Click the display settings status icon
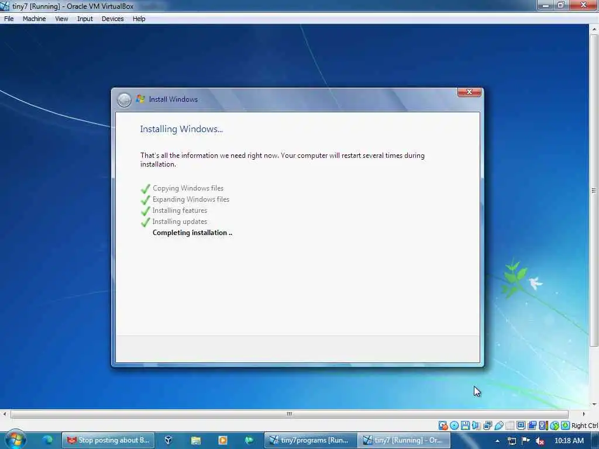Viewport: 599px width, 449px height. click(x=521, y=426)
